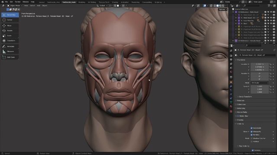The image size is (277, 155).
Task: Enable the Shadow Catcher checkbox
Action: click(x=251, y=138)
